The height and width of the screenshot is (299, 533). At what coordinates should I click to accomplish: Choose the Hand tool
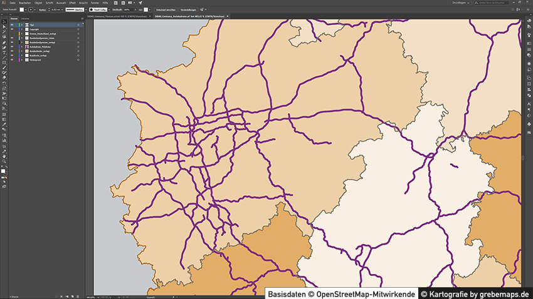(4, 156)
